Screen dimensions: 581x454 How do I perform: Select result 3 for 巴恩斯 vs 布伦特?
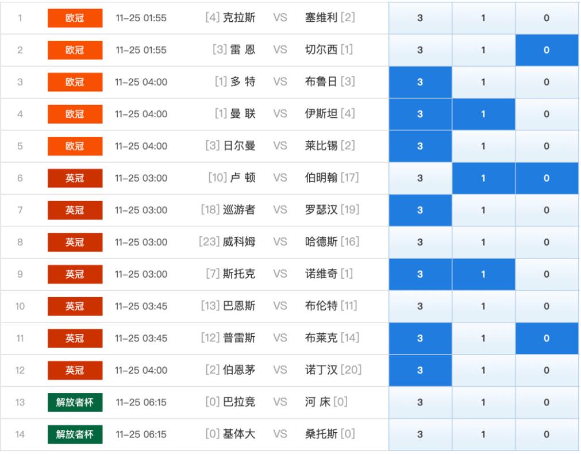[420, 306]
